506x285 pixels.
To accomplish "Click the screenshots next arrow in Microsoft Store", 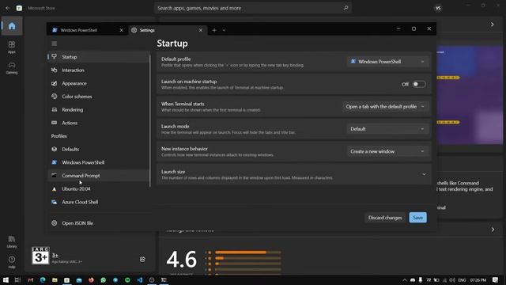I will 492,25.
